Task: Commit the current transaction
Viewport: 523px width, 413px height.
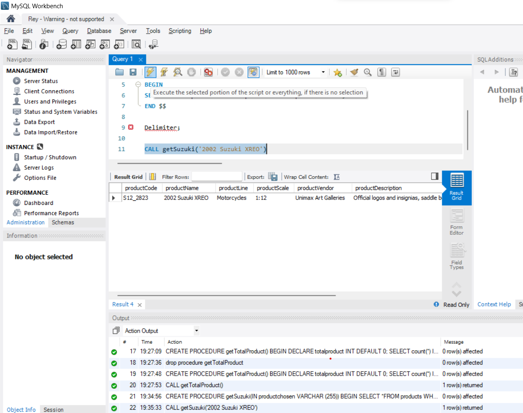Action: (225, 72)
